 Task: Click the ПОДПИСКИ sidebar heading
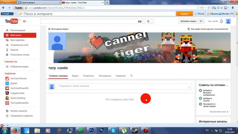click(10, 74)
